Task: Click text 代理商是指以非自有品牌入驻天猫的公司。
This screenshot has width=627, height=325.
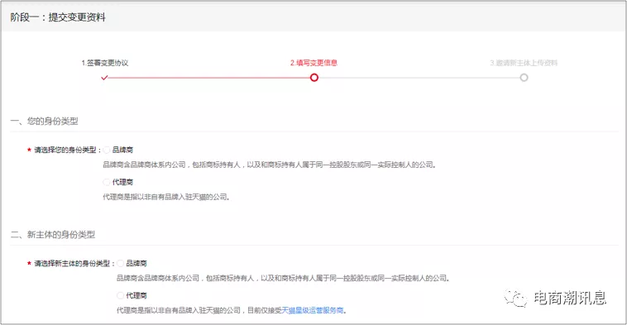Action: click(167, 197)
